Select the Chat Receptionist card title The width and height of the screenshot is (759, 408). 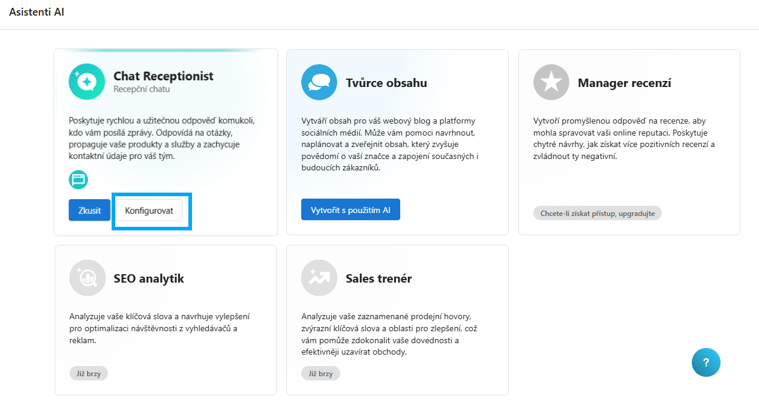click(163, 76)
